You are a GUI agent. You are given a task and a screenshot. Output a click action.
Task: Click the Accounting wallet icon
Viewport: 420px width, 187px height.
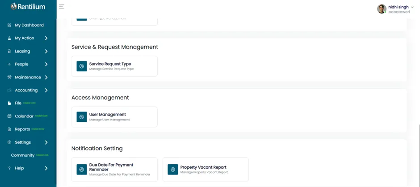(x=9, y=90)
